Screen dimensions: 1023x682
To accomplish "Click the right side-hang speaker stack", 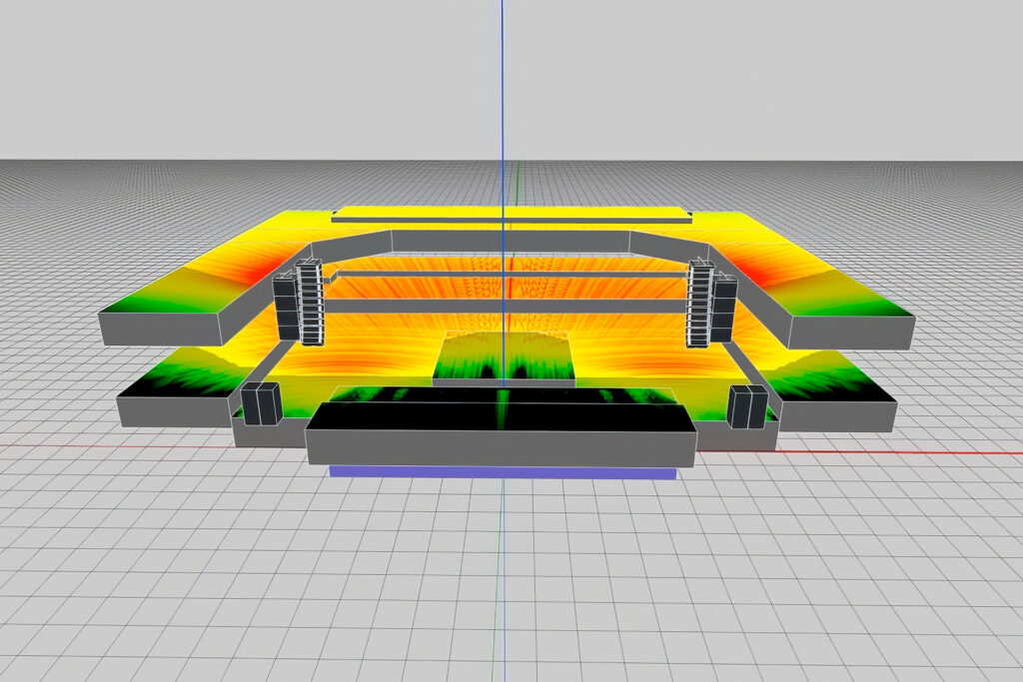I will click(724, 307).
